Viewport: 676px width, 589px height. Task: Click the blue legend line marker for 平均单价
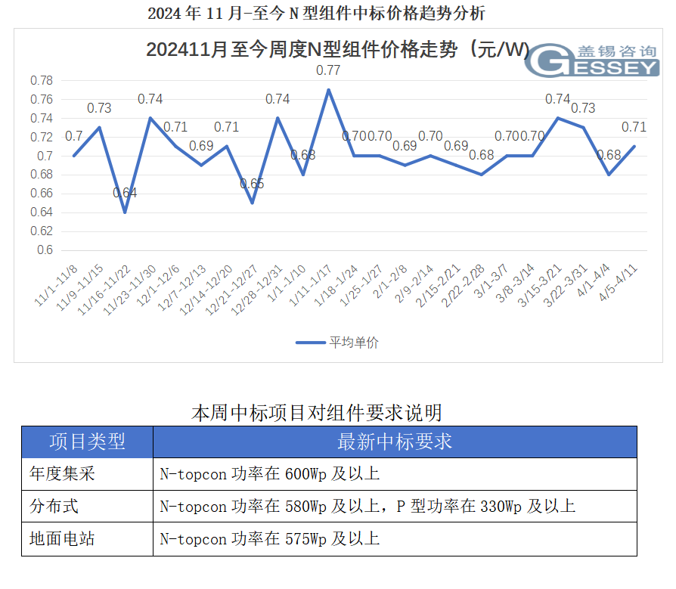tap(310, 343)
